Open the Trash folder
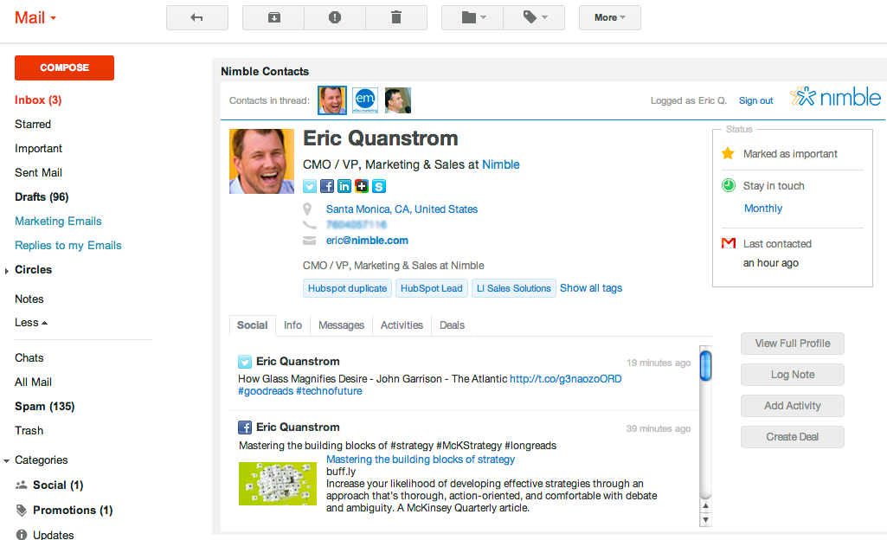This screenshot has width=887, height=540. (x=29, y=431)
